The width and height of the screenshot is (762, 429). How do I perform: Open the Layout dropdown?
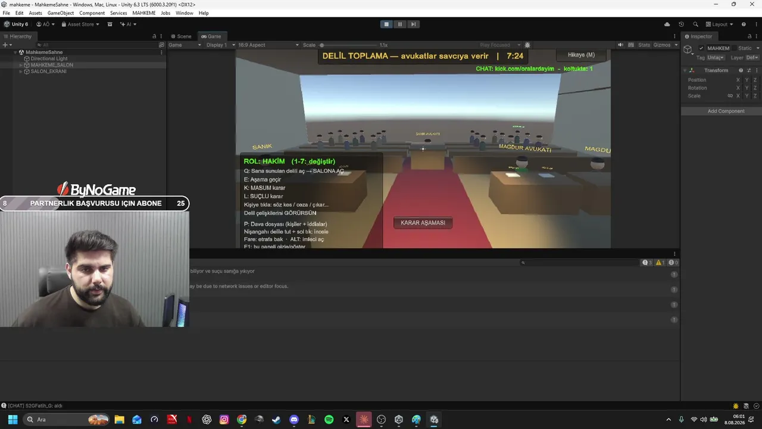click(719, 24)
